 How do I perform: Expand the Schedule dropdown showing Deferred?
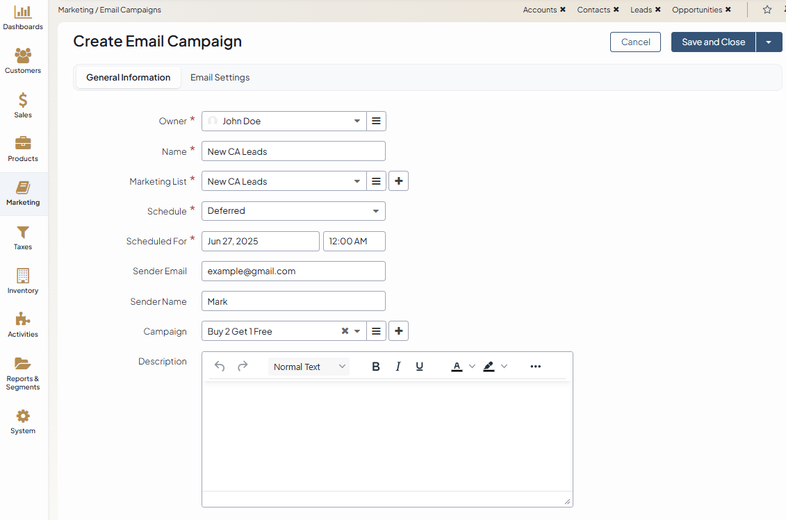click(x=293, y=211)
